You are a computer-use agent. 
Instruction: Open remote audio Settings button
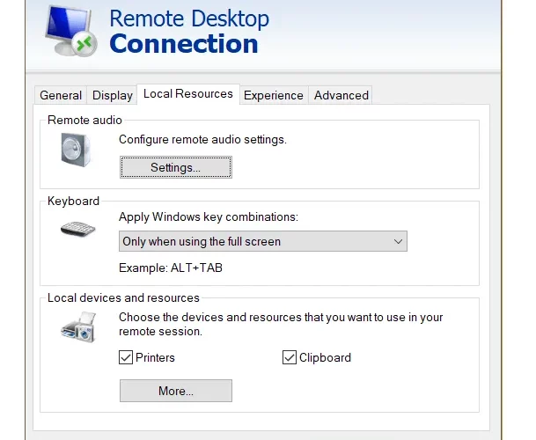pyautogui.click(x=176, y=167)
